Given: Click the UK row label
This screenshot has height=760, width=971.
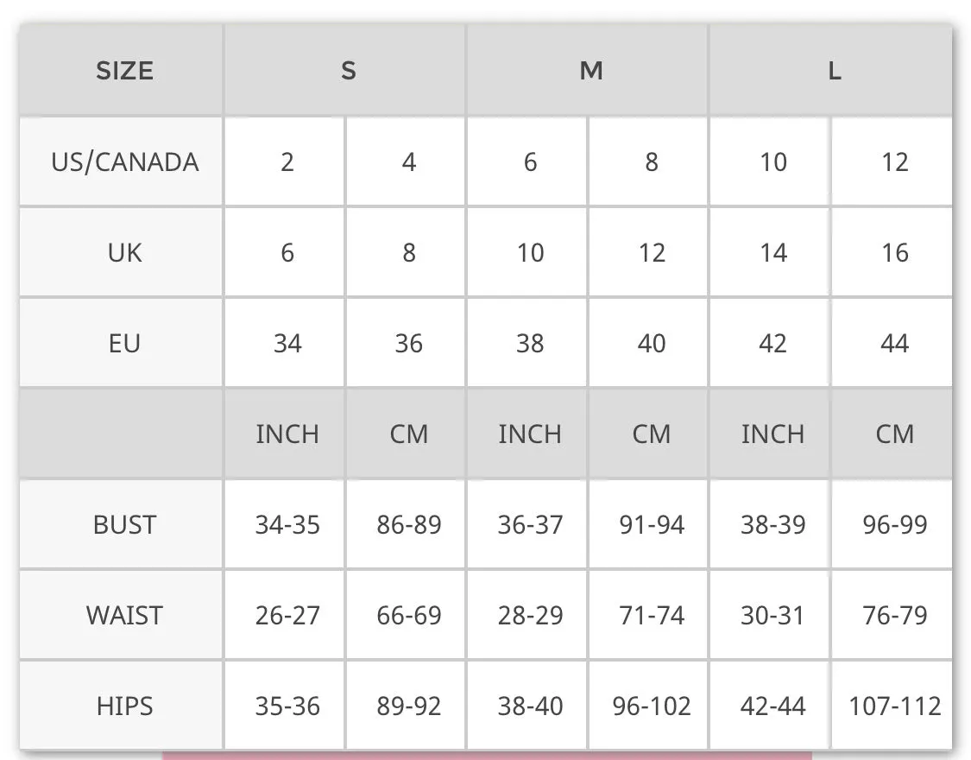Looking at the screenshot, I should pyautogui.click(x=122, y=252).
